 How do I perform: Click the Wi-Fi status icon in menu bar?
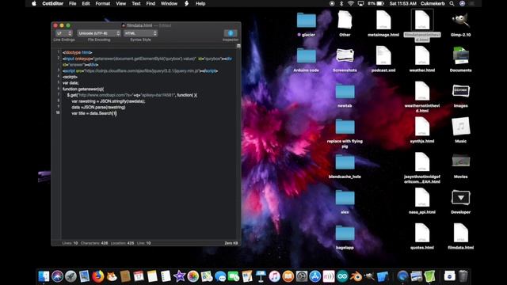(351, 3)
